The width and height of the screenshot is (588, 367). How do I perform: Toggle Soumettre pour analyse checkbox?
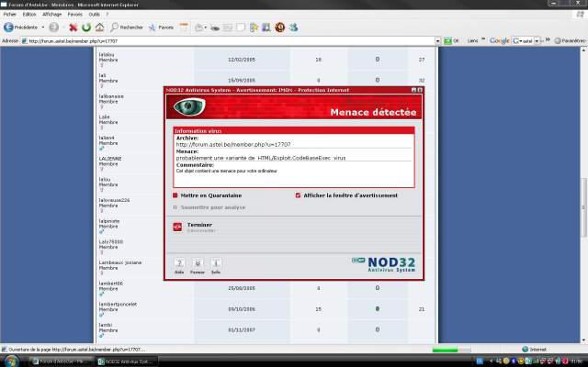(x=175, y=206)
